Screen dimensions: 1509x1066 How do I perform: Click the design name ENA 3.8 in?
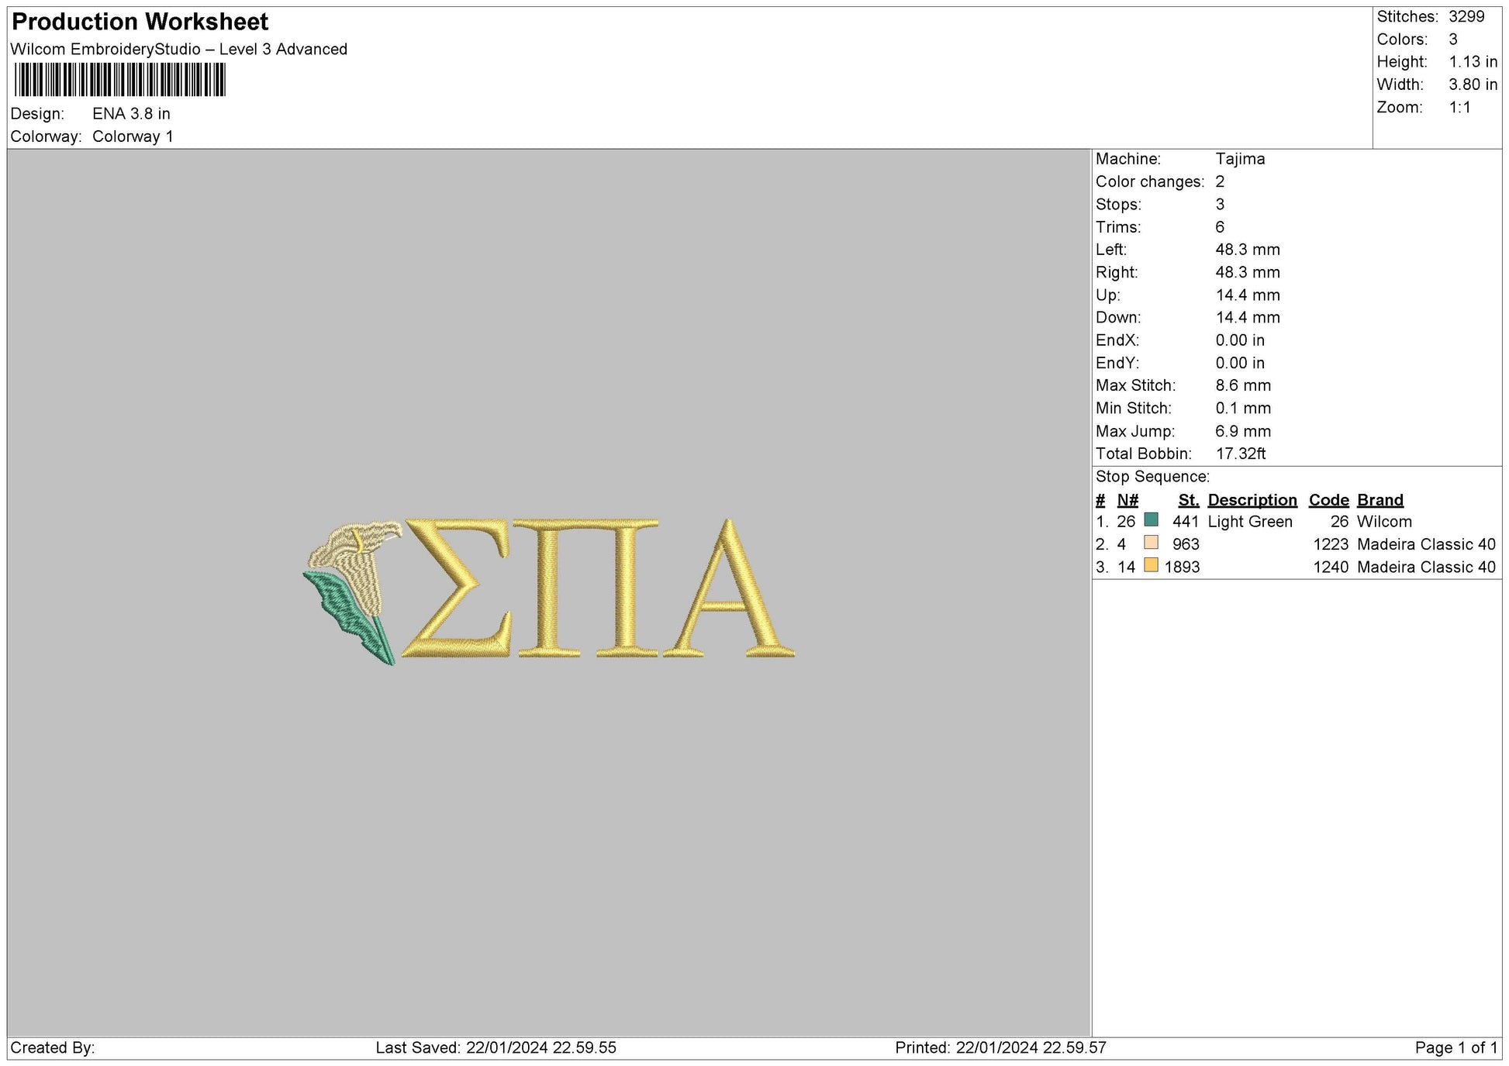pos(130,112)
